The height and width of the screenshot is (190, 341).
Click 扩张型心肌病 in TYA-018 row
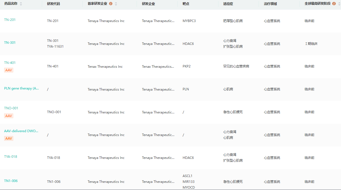click(x=233, y=161)
